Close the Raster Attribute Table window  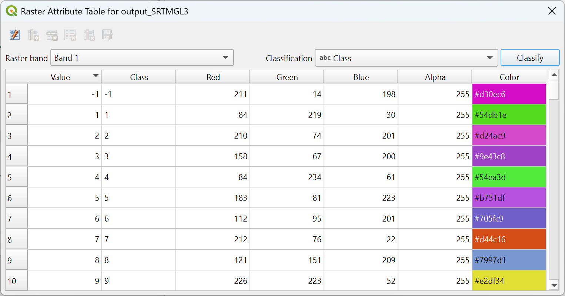tap(552, 11)
